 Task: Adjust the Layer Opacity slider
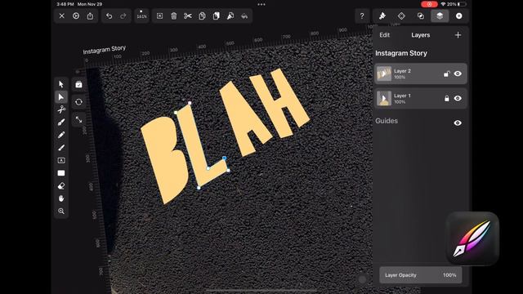point(421,275)
